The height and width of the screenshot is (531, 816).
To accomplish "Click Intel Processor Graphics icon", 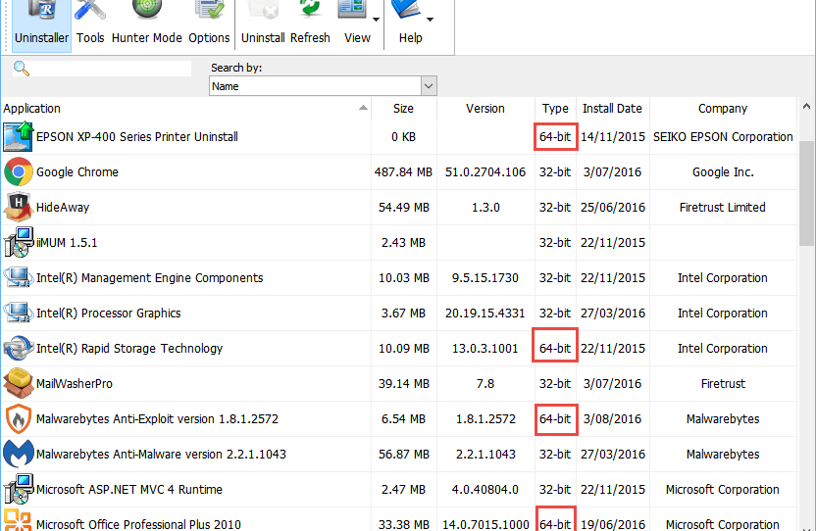I will click(19, 314).
